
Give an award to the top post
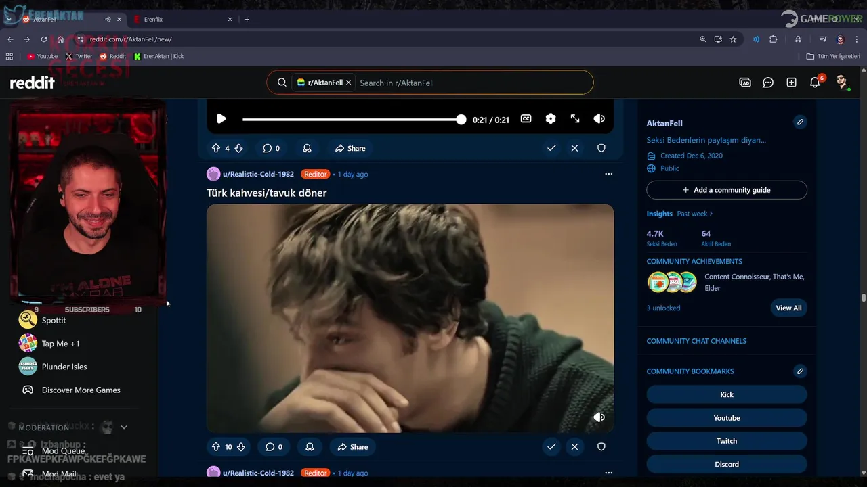click(x=307, y=148)
